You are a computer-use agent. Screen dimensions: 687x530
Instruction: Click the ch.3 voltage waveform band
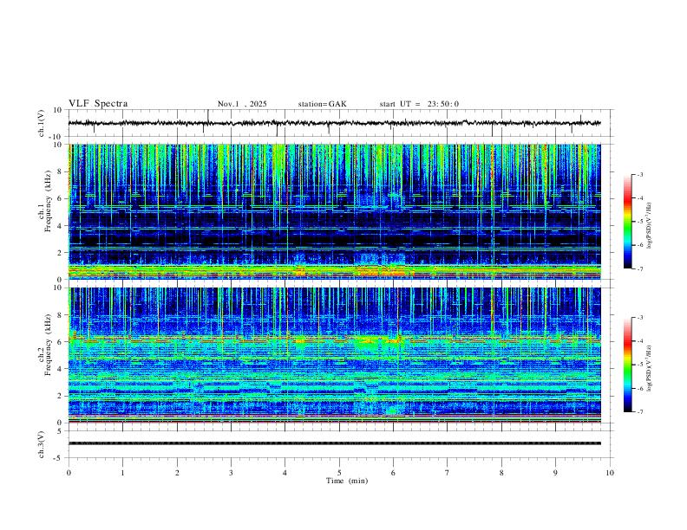334,443
